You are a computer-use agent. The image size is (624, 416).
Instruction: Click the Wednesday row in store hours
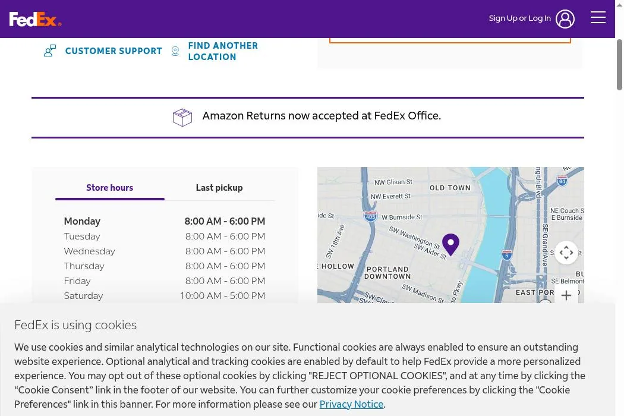tap(165, 251)
